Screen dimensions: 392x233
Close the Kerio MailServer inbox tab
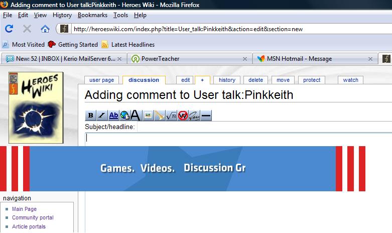click(120, 59)
